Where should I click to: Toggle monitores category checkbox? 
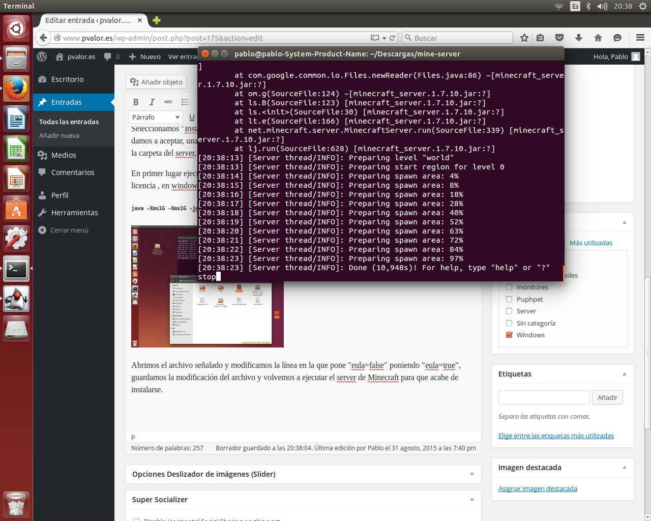[x=509, y=287]
